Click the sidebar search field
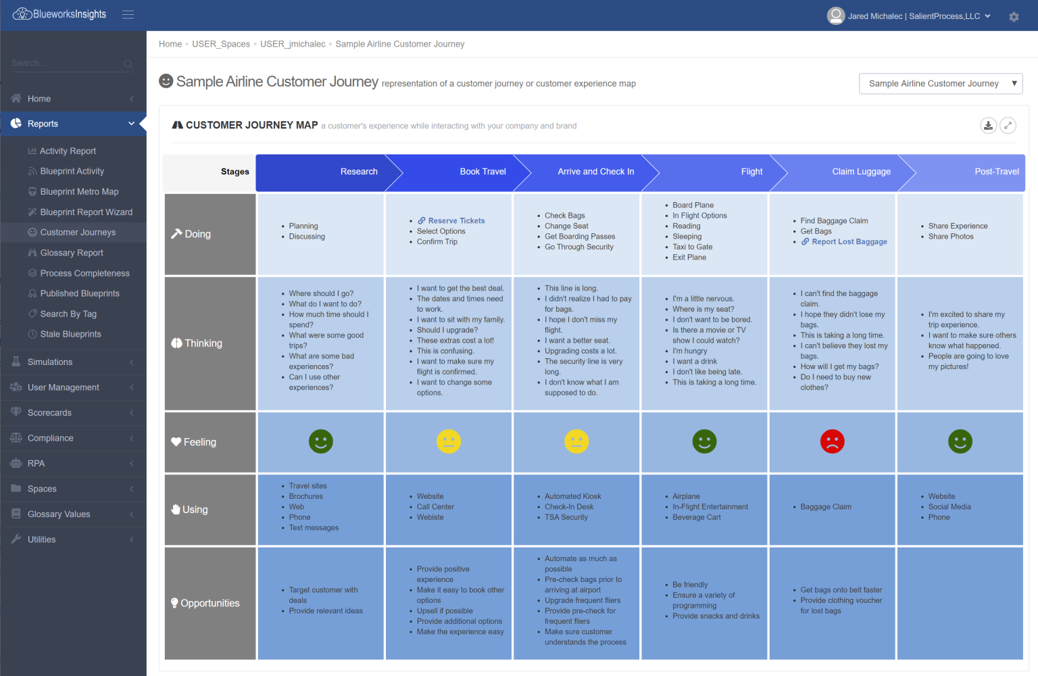 click(68, 63)
